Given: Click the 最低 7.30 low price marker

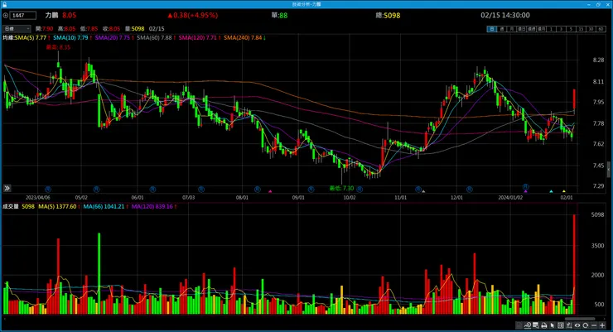Looking at the screenshot, I should 341,188.
